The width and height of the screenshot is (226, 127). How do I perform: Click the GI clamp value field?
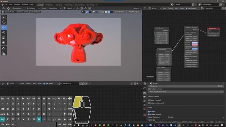186,86
